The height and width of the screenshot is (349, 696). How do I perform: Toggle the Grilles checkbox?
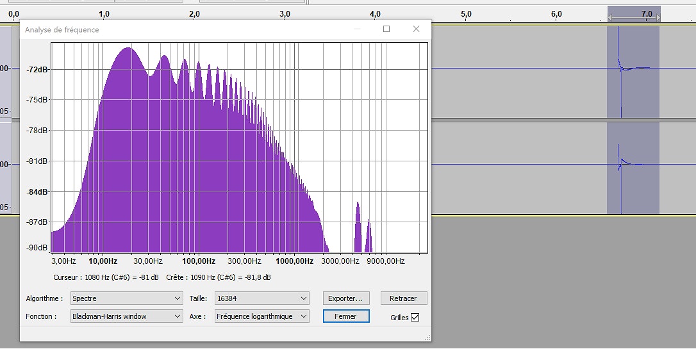[415, 318]
